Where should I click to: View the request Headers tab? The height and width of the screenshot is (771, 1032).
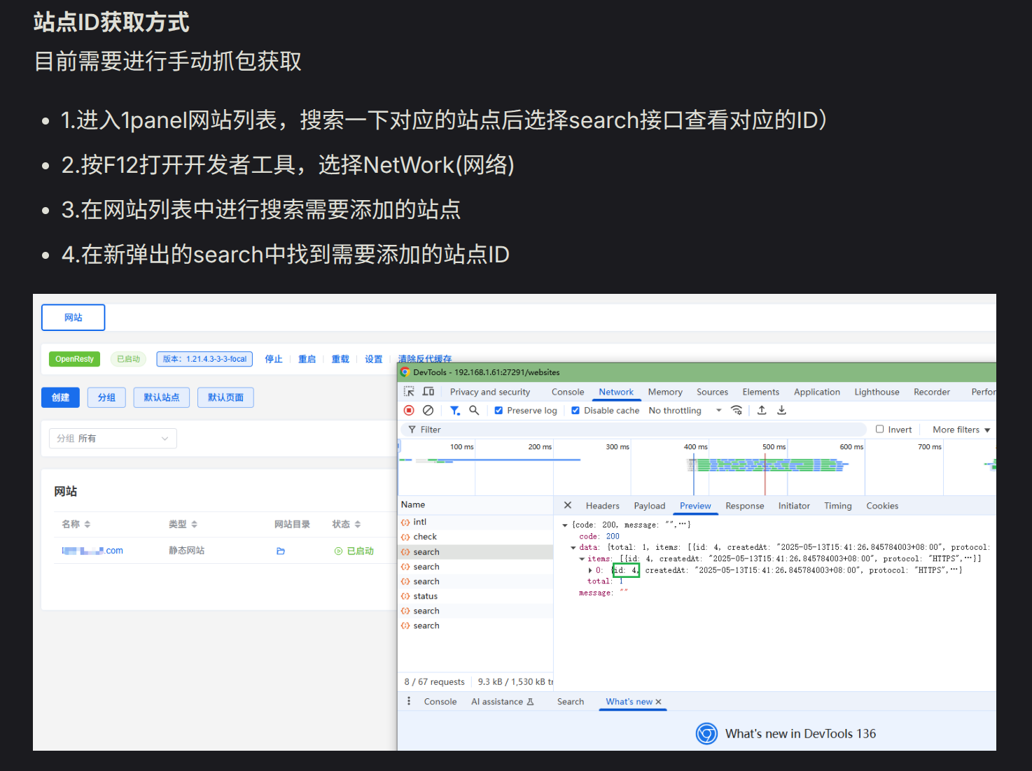[x=603, y=506]
